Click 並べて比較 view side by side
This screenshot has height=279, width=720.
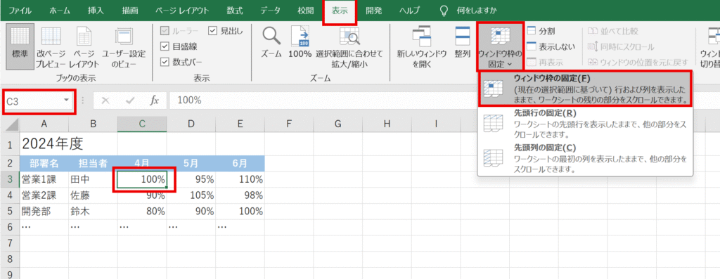[613, 31]
